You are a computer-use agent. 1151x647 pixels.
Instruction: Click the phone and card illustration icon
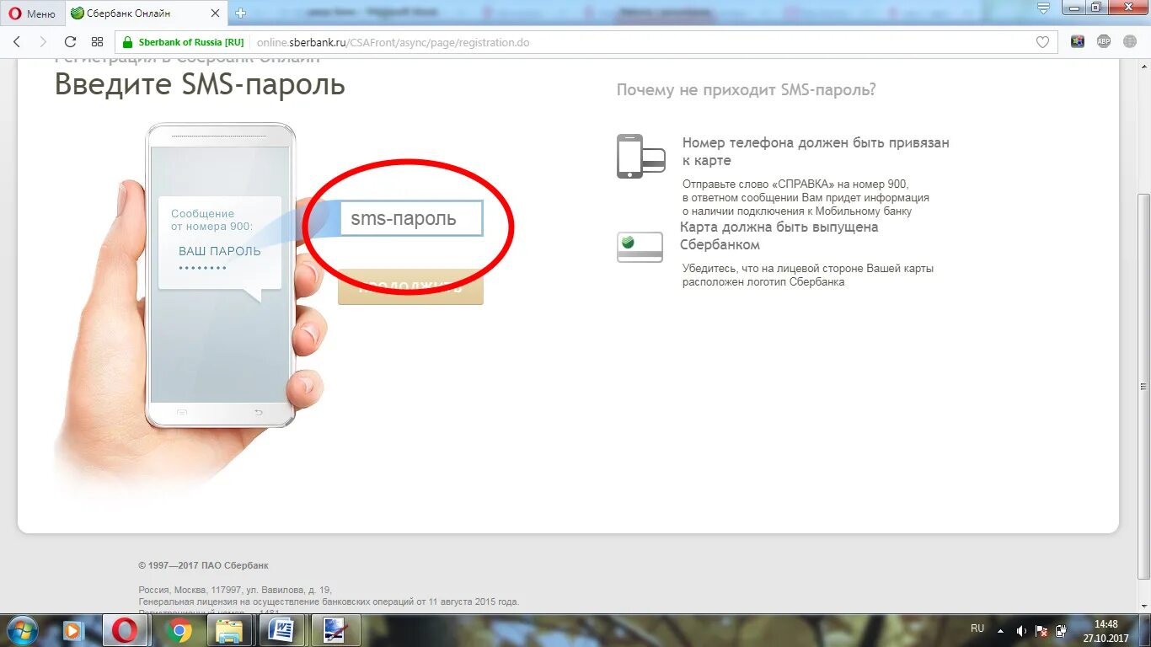[x=641, y=156]
